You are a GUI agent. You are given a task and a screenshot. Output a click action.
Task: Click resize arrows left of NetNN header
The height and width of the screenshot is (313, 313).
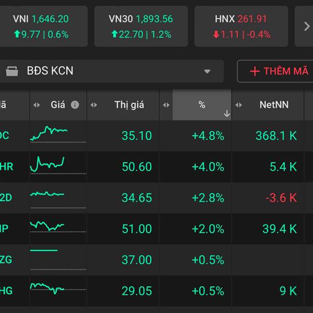point(239,105)
